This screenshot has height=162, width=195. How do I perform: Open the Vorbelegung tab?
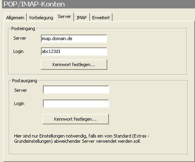[x=41, y=18]
